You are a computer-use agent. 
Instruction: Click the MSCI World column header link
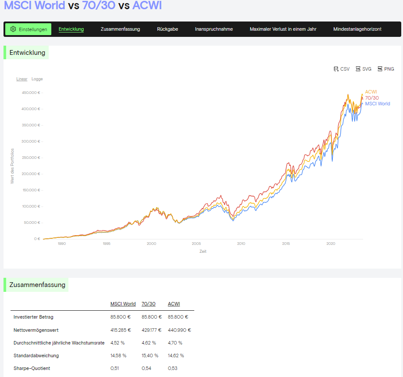[x=123, y=304]
